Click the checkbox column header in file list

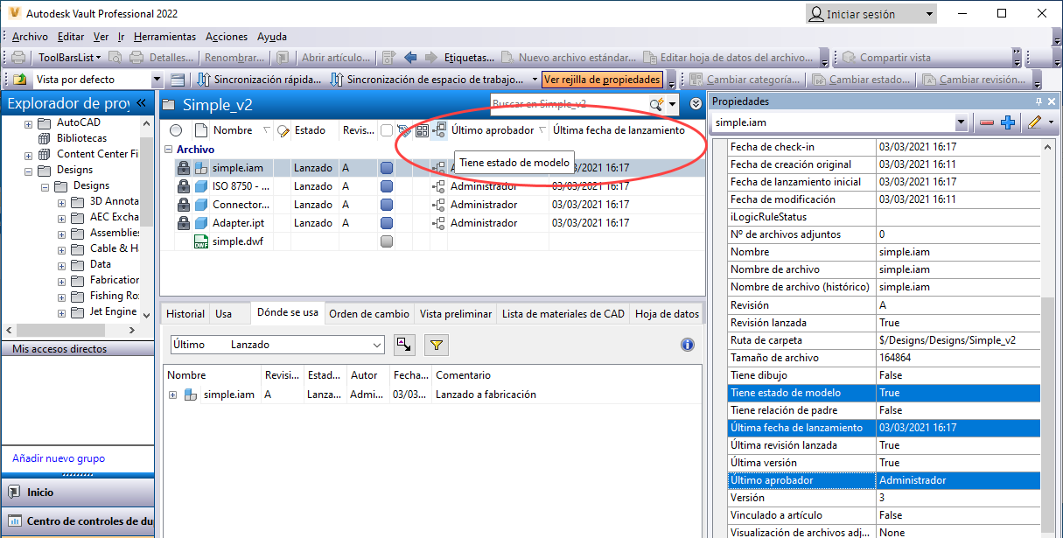click(x=387, y=130)
